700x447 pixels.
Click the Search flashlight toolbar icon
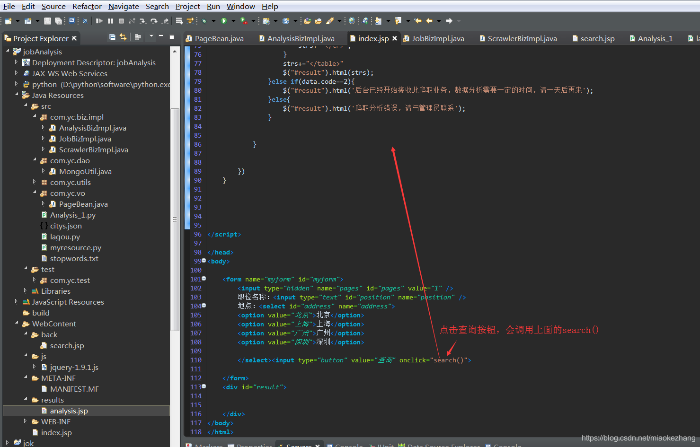330,21
